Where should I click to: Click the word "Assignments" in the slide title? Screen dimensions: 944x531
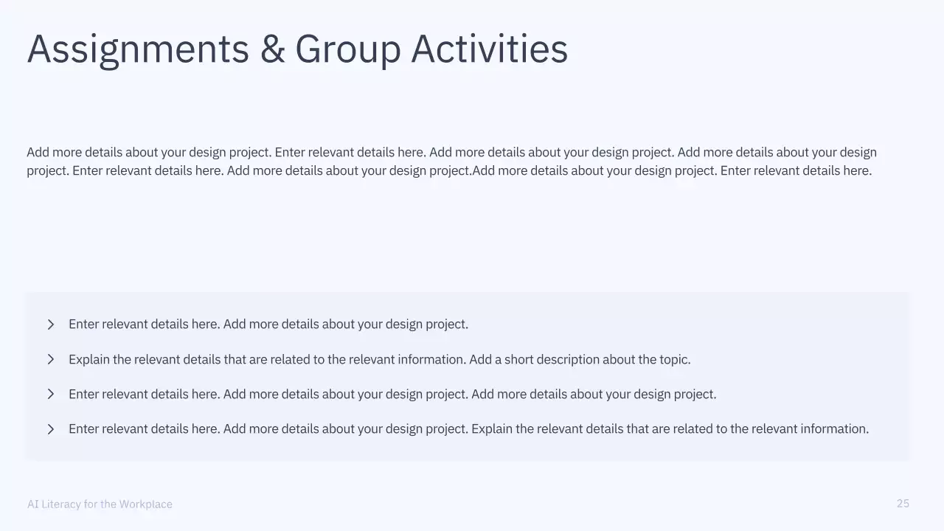click(x=138, y=49)
